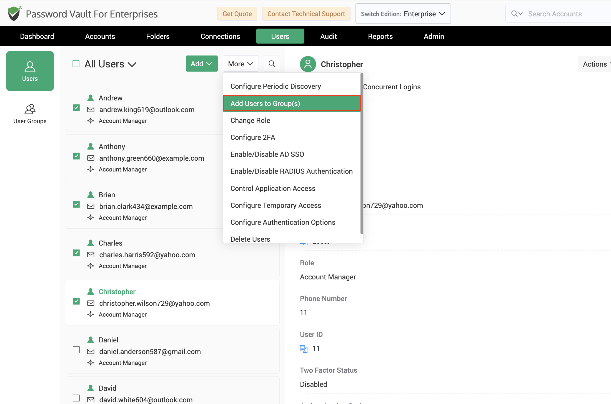Choose Add Users to Group(s) option
611x404 pixels.
(292, 103)
